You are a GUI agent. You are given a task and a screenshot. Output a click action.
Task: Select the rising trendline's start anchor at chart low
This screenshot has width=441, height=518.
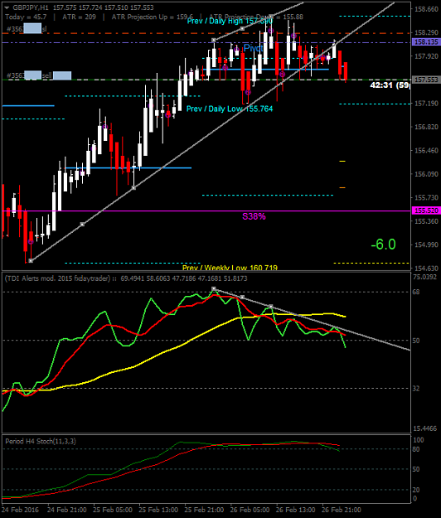tap(31, 260)
